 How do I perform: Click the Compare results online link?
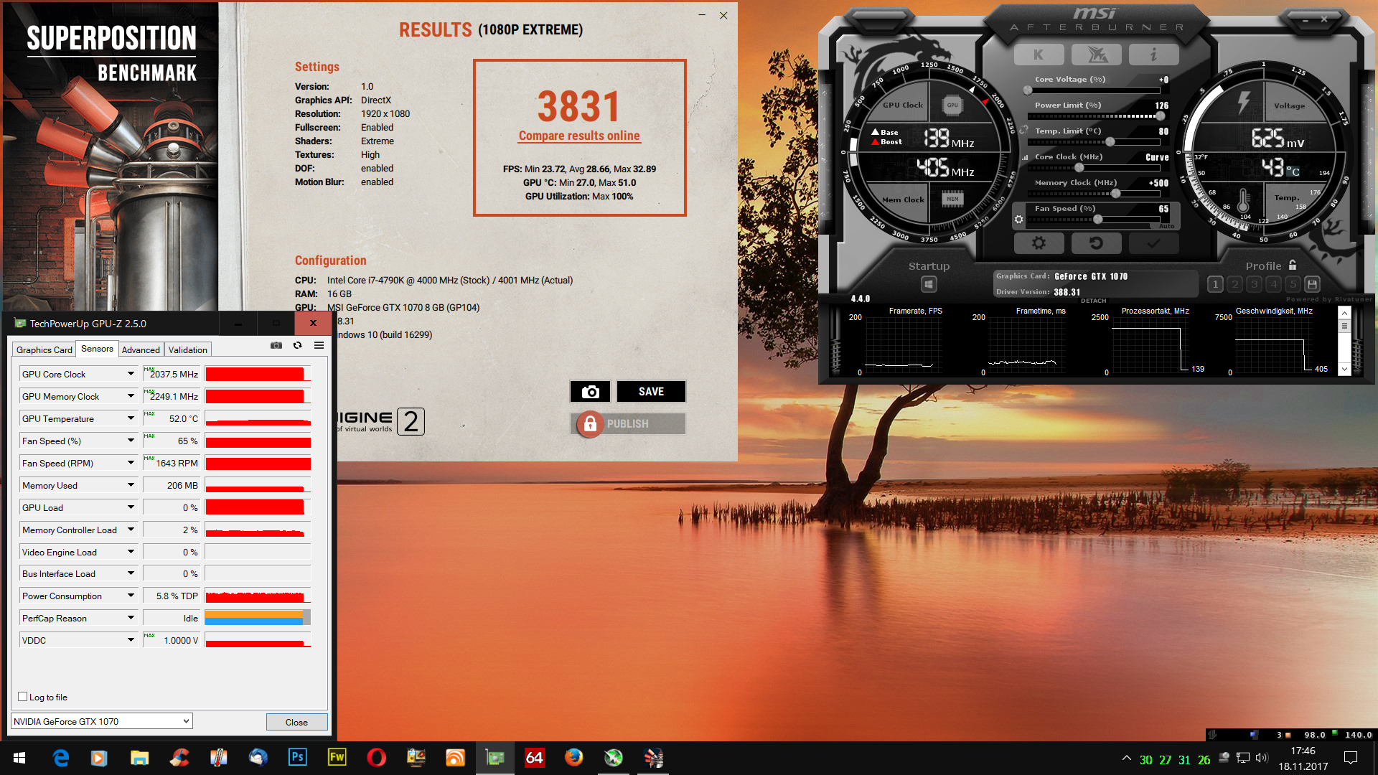578,136
